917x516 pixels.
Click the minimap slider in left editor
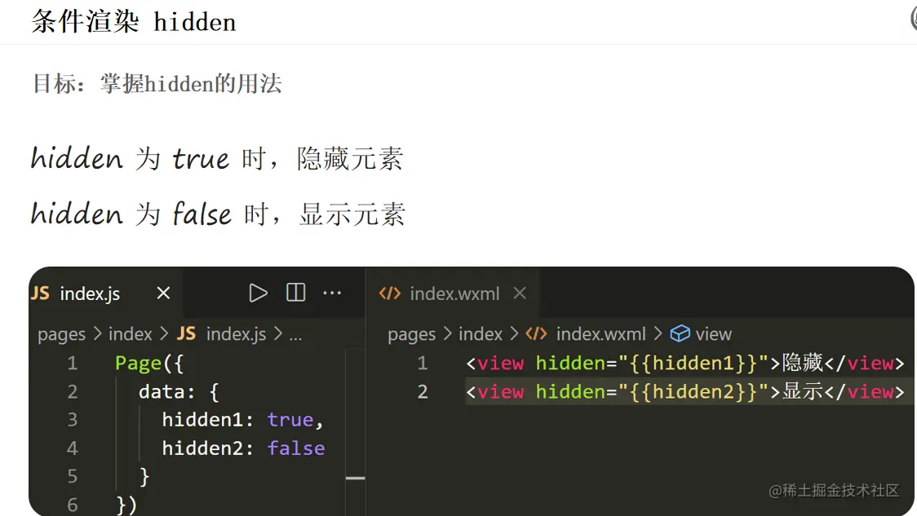pos(355,478)
